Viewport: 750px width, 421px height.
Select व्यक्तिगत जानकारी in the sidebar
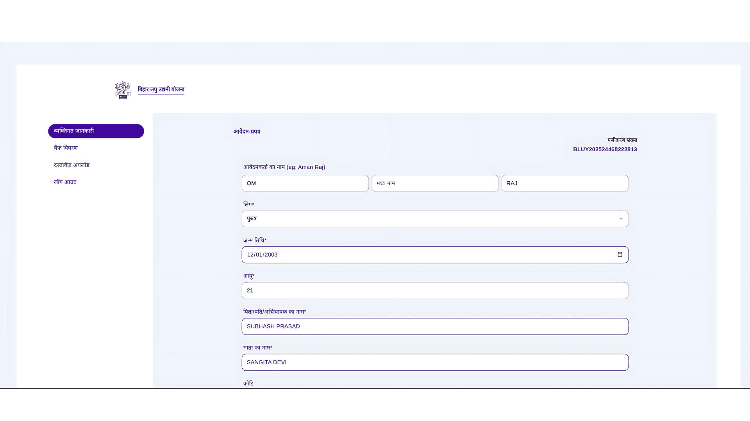96,131
